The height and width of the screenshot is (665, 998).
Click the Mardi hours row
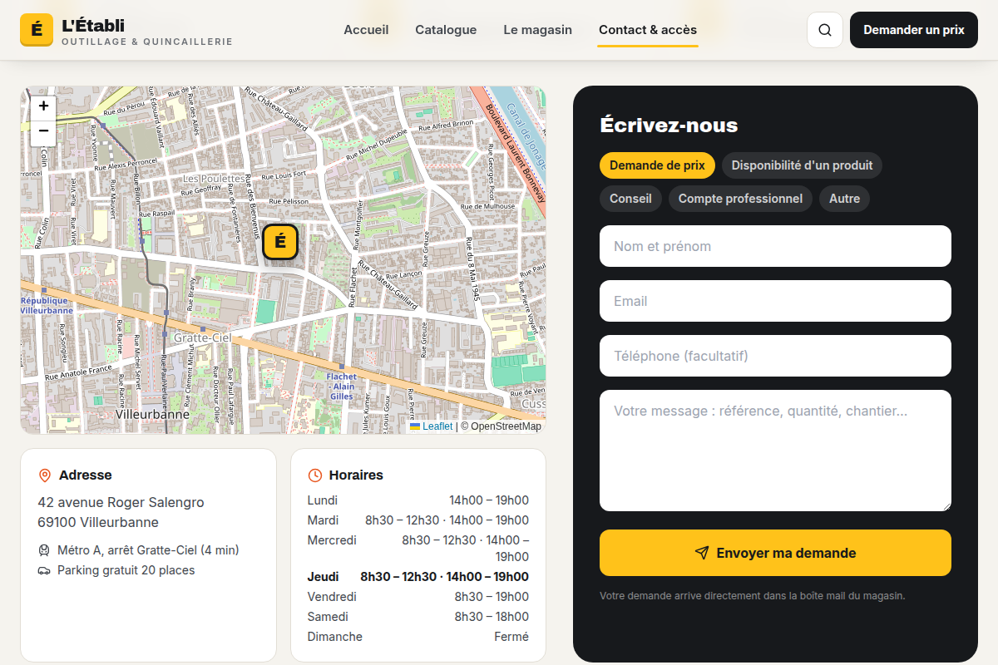tap(418, 520)
